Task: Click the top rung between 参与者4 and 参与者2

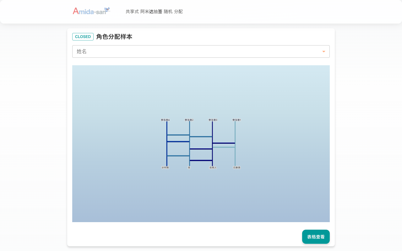Action: (x=178, y=135)
